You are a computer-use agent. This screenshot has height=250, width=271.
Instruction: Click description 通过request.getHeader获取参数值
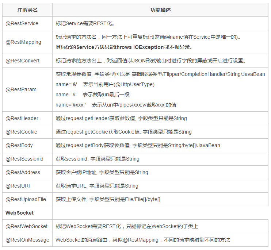121,119
